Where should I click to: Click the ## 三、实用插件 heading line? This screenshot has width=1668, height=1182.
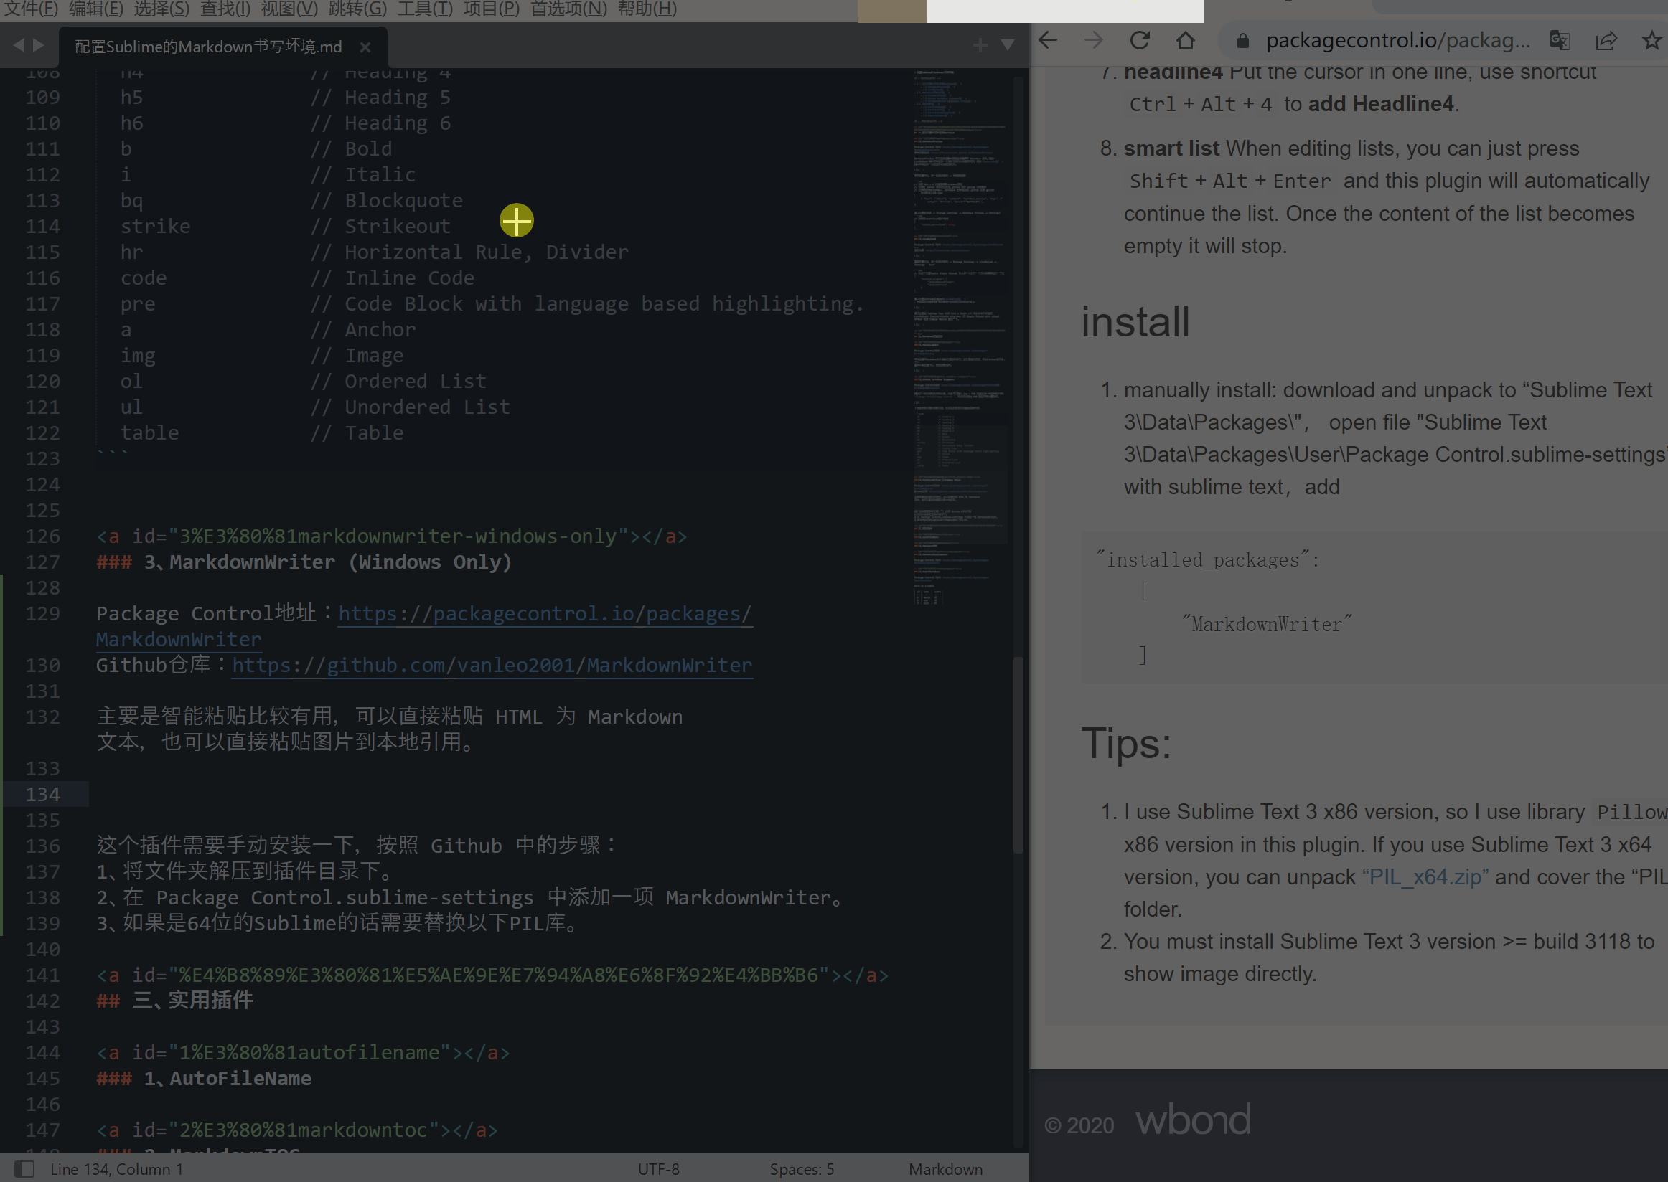pyautogui.click(x=175, y=1001)
